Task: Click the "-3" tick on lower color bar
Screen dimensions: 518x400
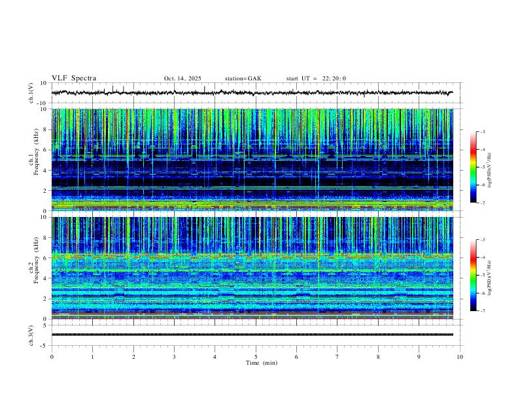Action: tap(482, 240)
